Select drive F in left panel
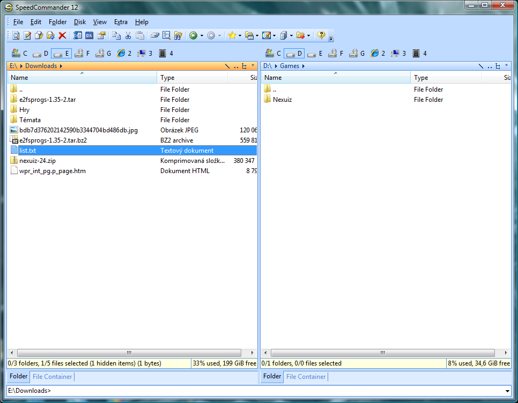This screenshot has width=518, height=403. pos(82,53)
